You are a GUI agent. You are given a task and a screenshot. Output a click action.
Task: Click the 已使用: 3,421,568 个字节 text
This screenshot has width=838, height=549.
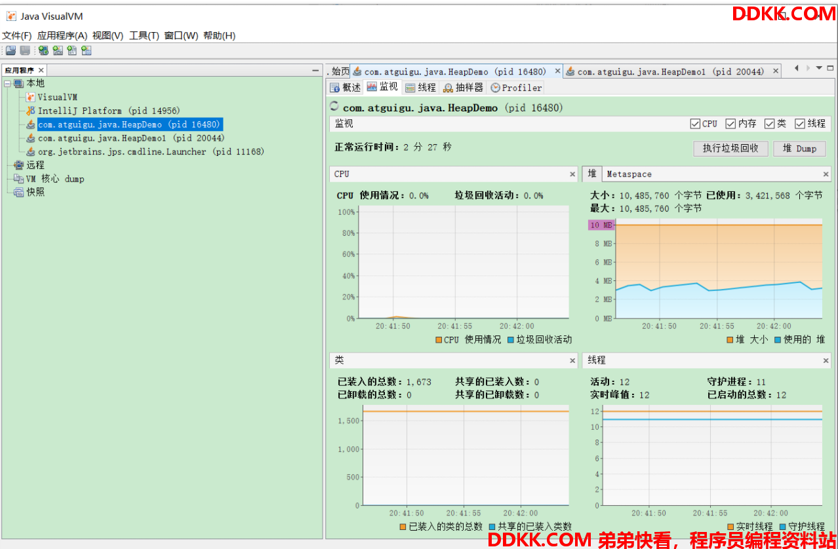pyautogui.click(x=765, y=195)
